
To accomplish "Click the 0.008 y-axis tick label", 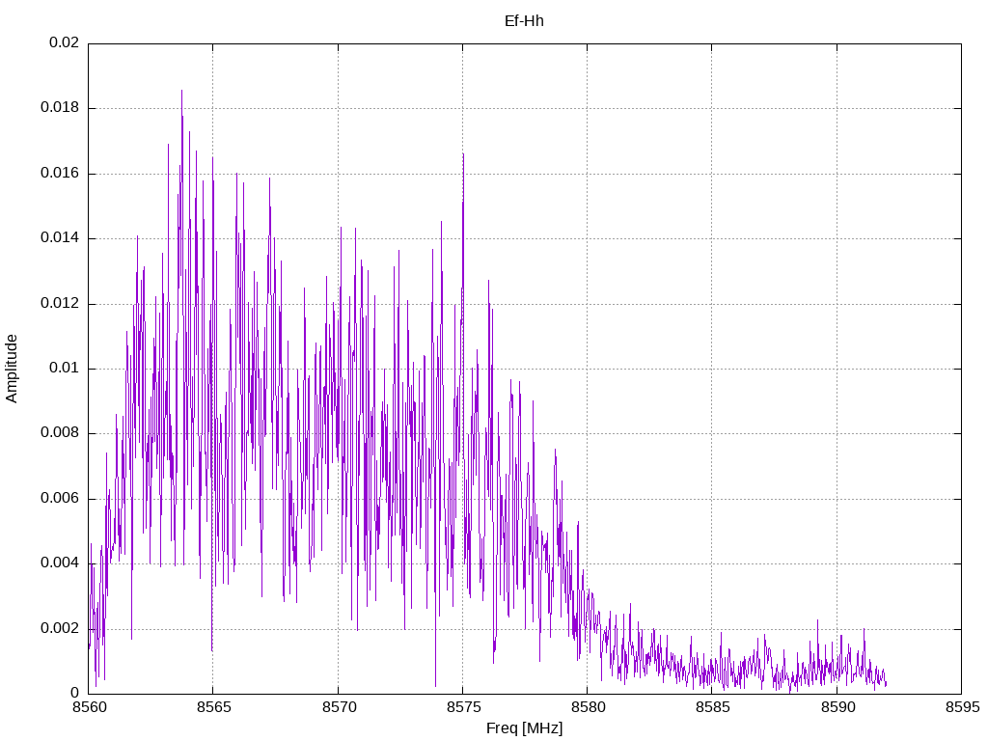I will [x=60, y=433].
